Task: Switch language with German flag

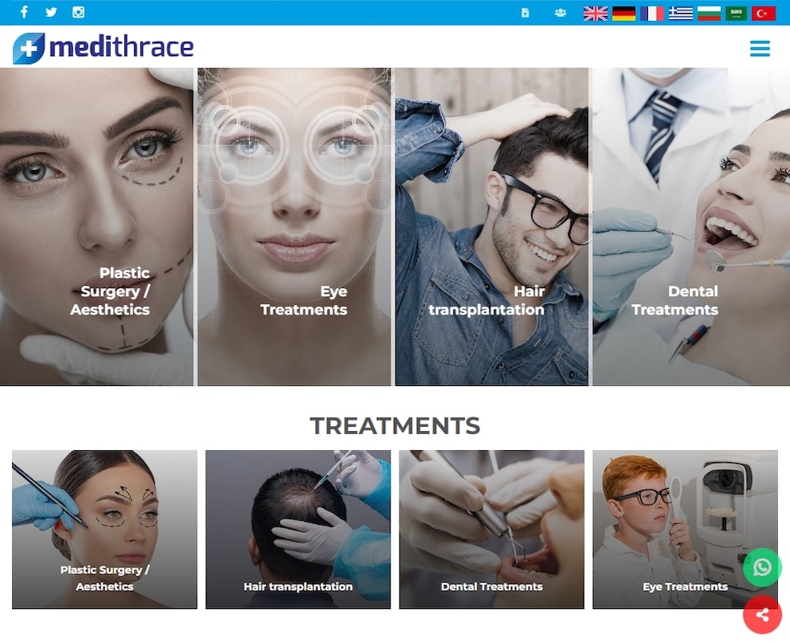Action: pos(624,13)
